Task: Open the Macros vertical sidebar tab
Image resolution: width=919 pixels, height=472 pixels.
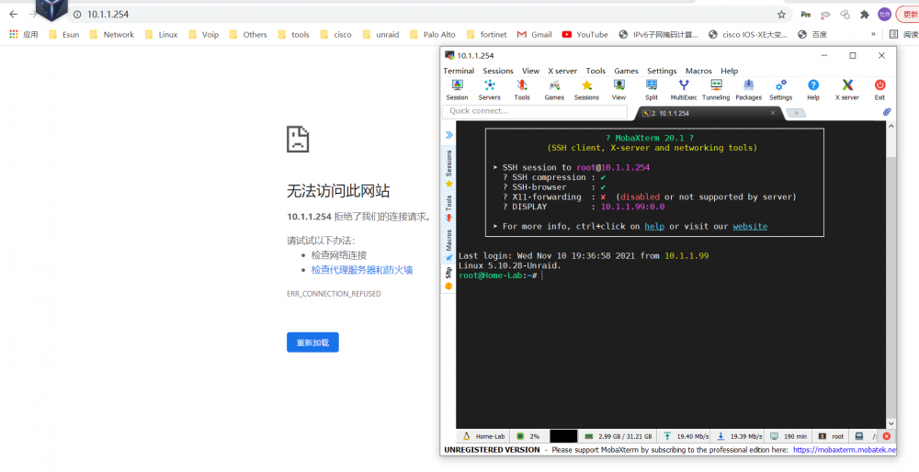Action: [449, 245]
